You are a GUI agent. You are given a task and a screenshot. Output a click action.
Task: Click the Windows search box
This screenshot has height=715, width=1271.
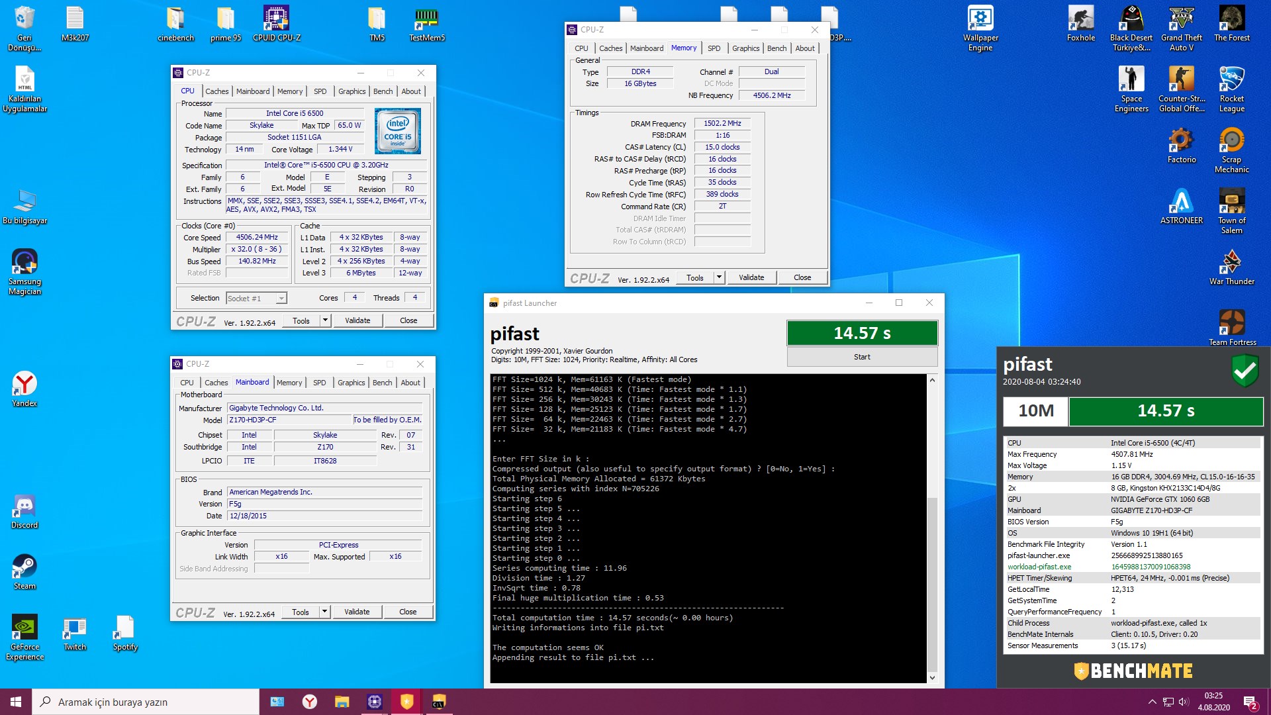click(146, 702)
